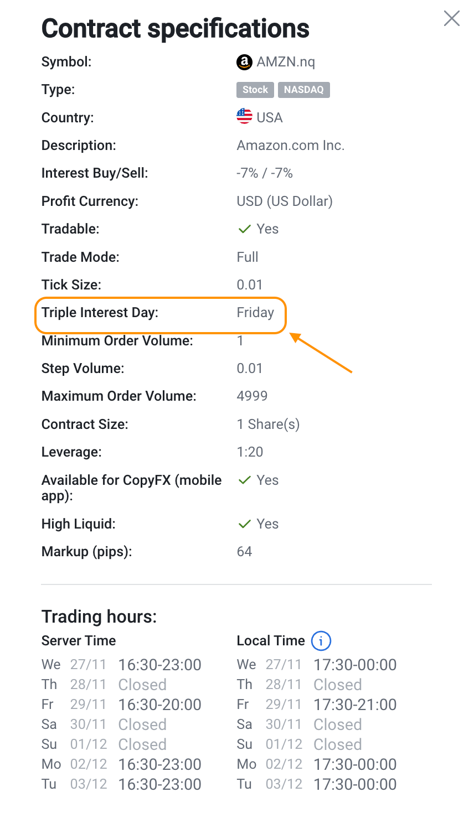The height and width of the screenshot is (818, 474).
Task: Click the Tradable green checkmark icon
Action: coord(244,229)
